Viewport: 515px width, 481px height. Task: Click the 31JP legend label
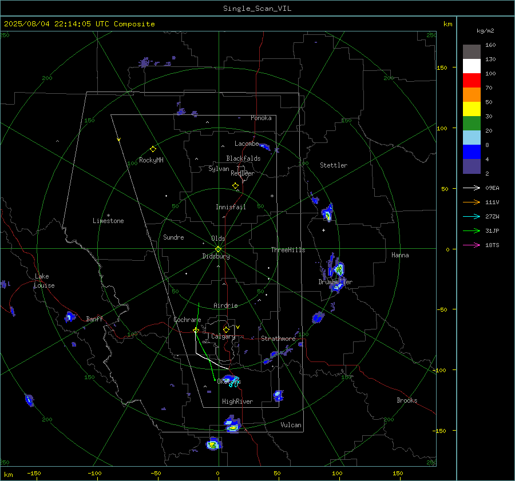point(492,231)
